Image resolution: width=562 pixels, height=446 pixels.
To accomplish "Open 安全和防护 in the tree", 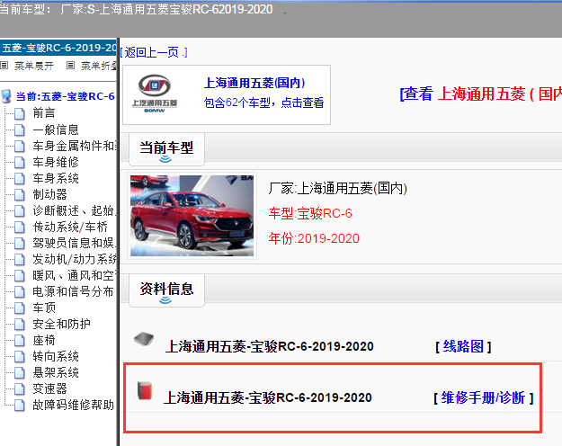I will pyautogui.click(x=61, y=324).
